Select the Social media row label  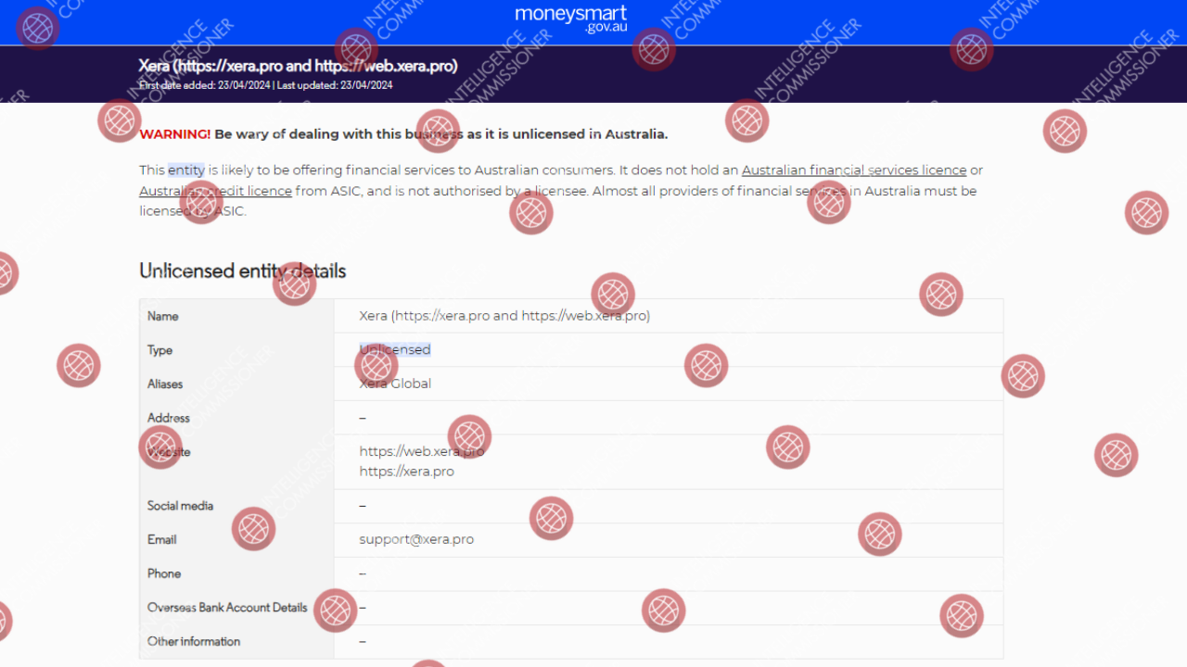pyautogui.click(x=180, y=506)
